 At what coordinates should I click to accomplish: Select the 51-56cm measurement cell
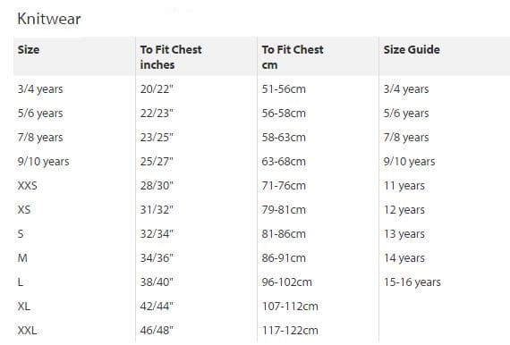click(284, 88)
